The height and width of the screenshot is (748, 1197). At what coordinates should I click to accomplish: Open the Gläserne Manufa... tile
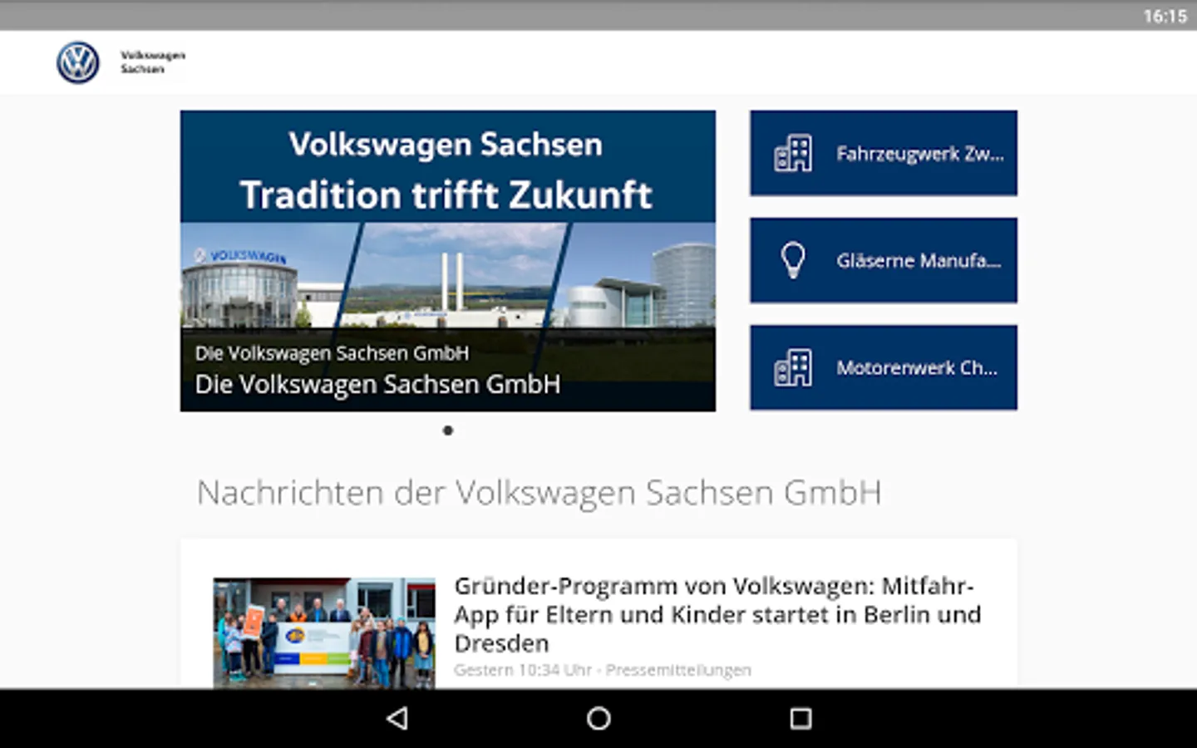click(883, 260)
